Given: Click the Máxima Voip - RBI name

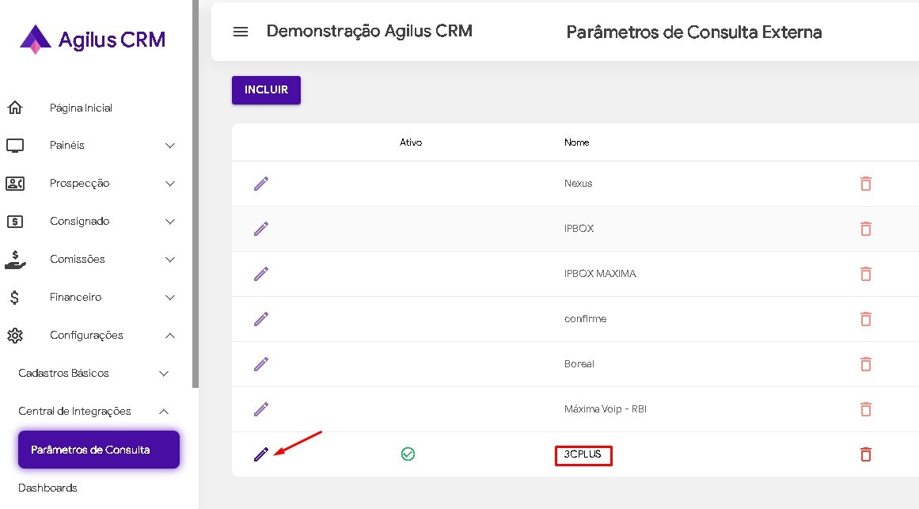Looking at the screenshot, I should coord(605,409).
